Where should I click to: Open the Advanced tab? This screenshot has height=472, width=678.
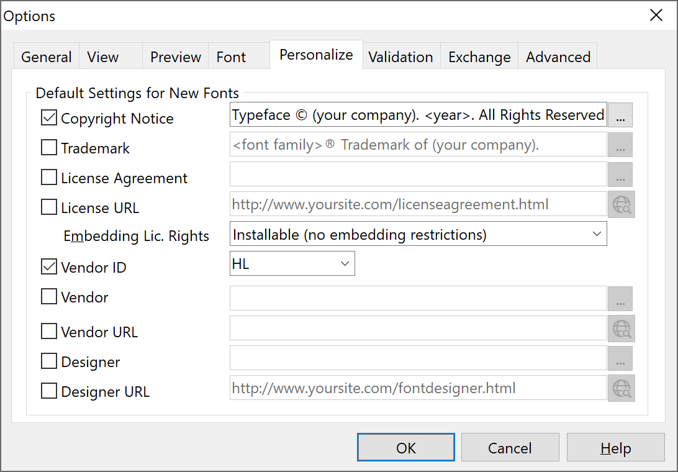click(558, 57)
